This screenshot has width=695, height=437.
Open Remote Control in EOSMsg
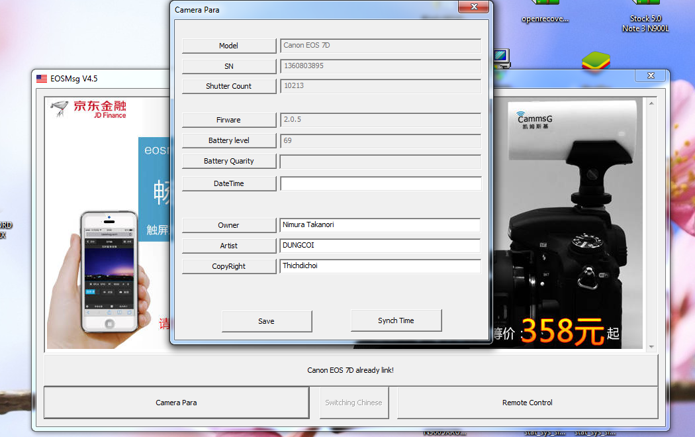[x=527, y=403]
